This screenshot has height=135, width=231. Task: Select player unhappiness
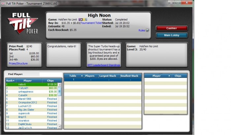point(32,92)
